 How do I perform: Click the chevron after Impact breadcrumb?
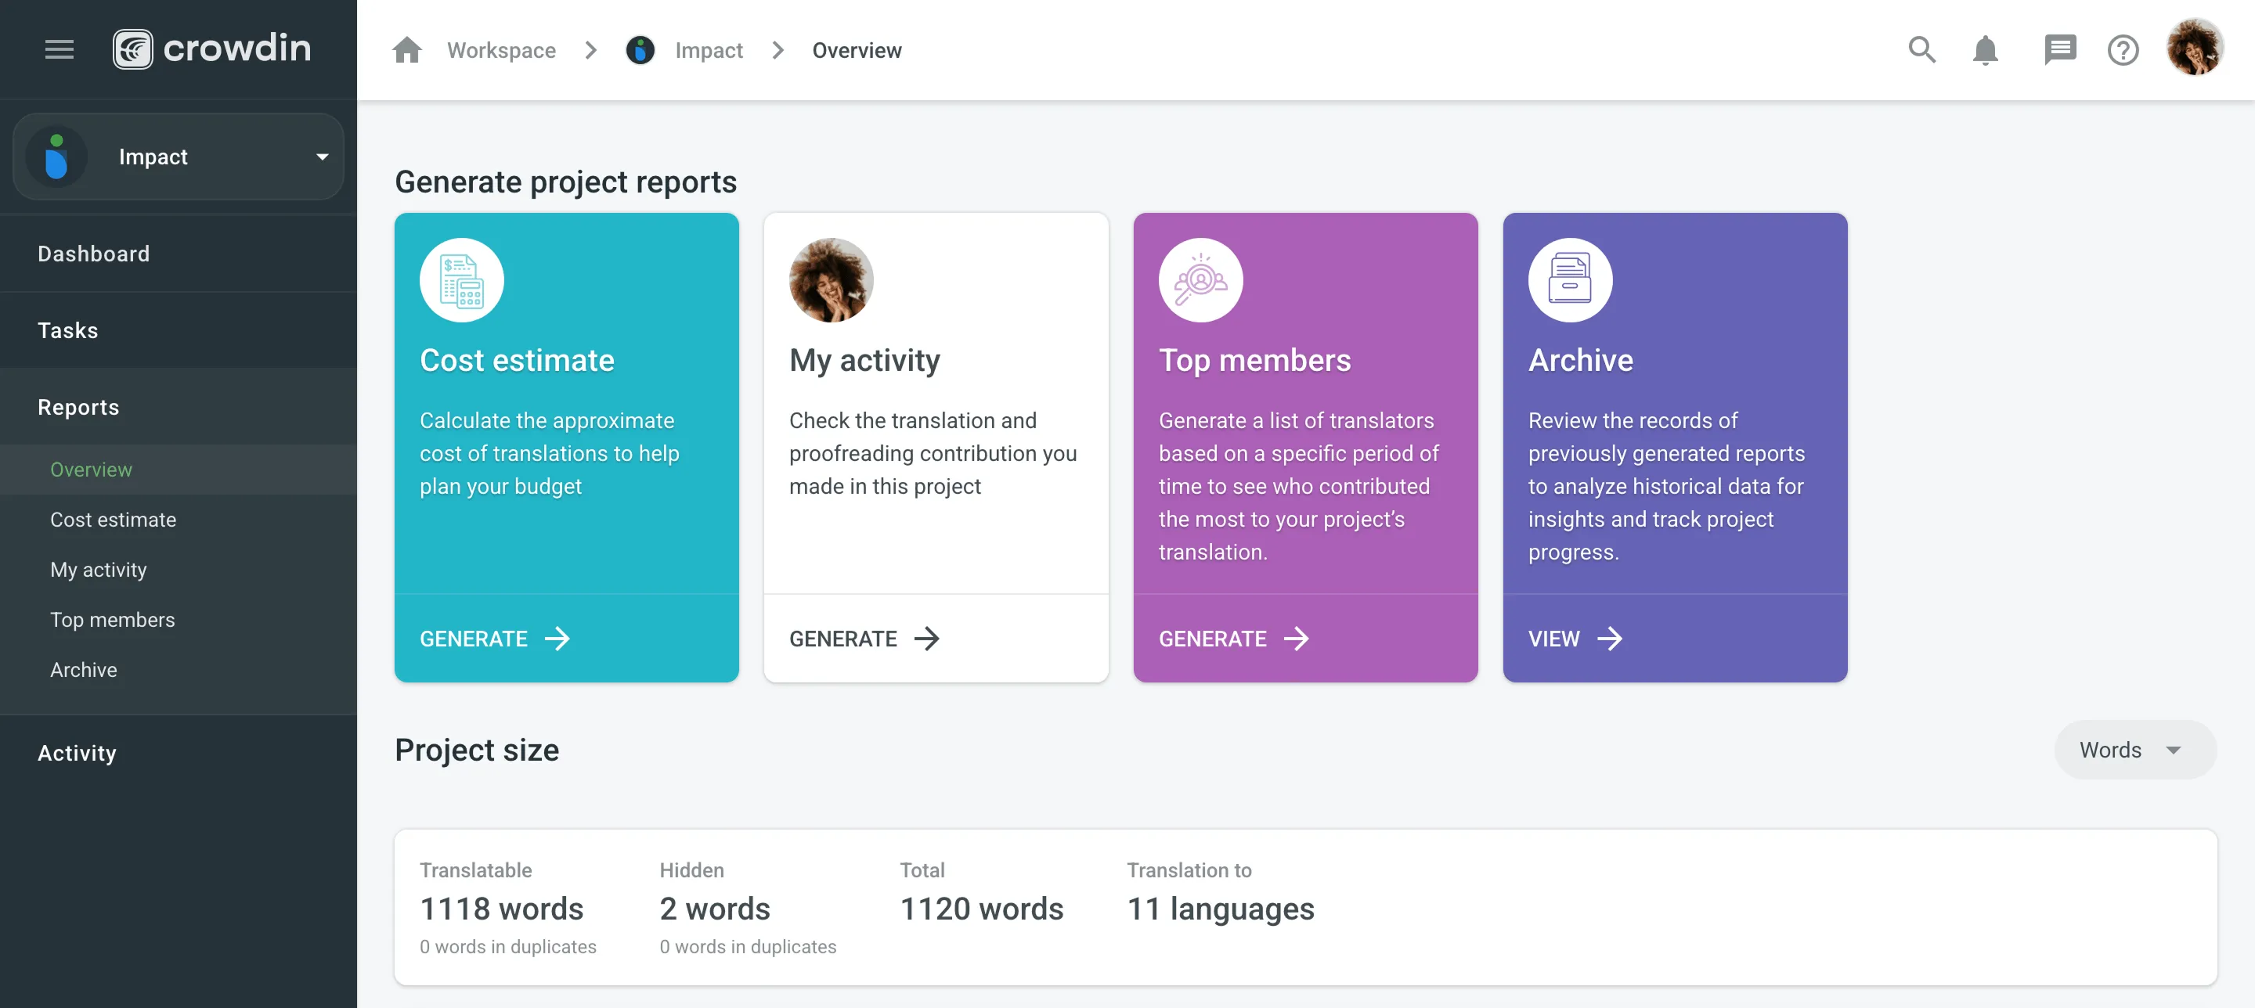(778, 50)
